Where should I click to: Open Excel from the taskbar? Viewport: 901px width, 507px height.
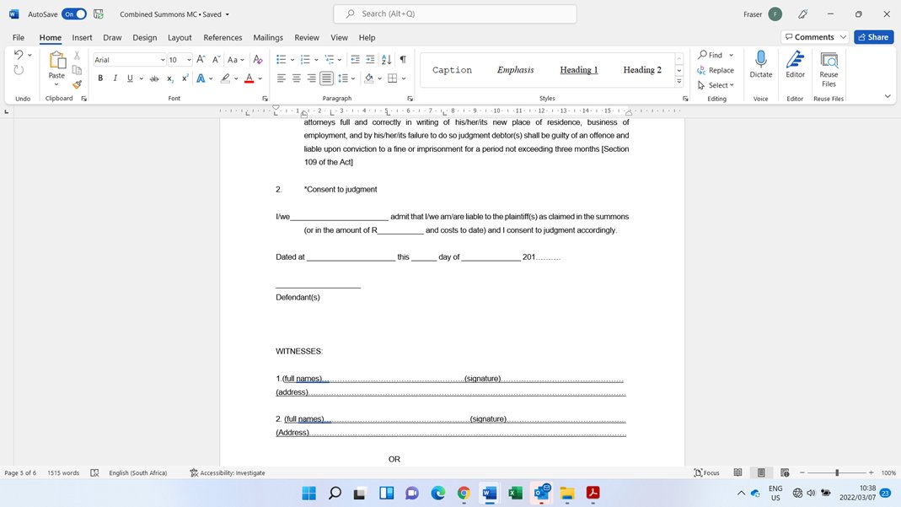516,494
